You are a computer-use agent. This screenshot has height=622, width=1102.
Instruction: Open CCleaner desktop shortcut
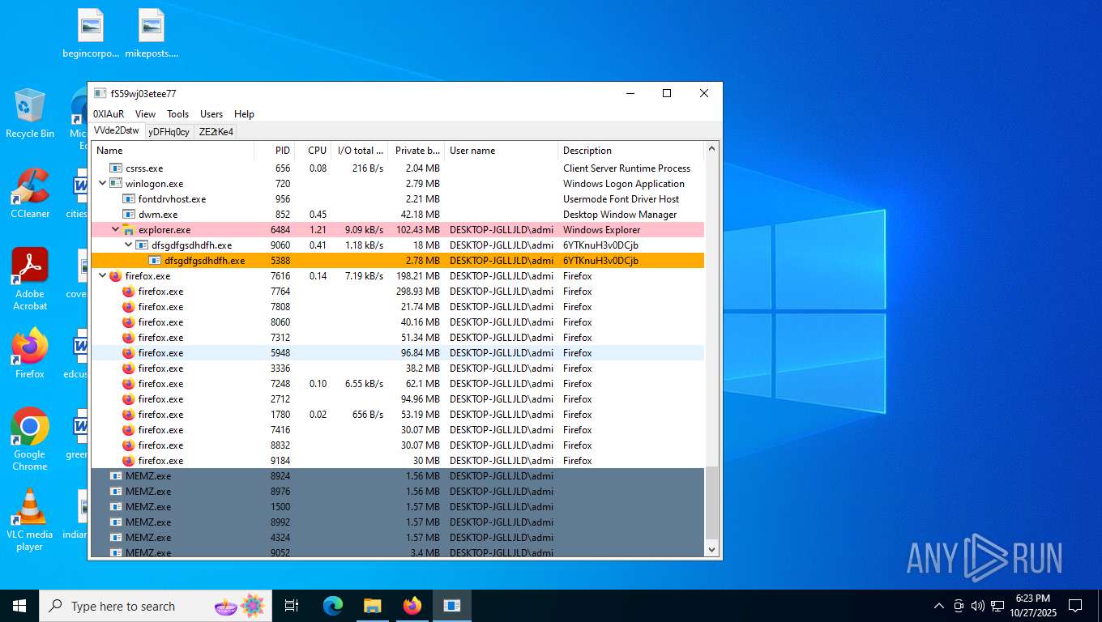[x=30, y=194]
